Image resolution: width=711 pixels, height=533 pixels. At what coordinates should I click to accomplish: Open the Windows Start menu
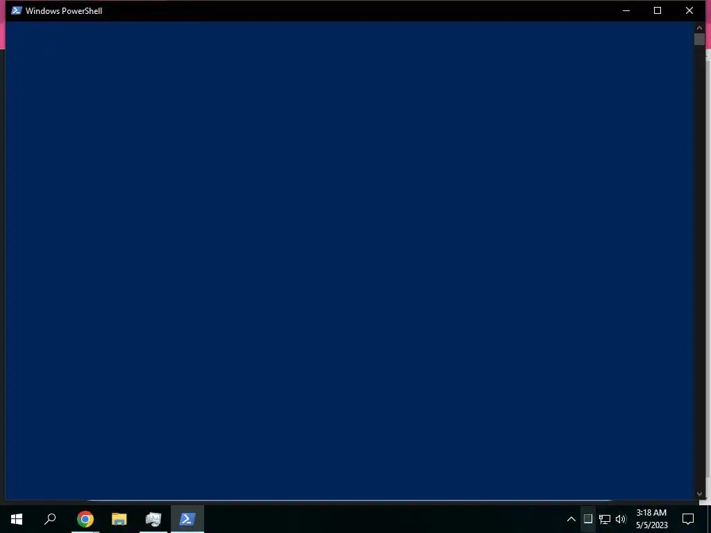[x=17, y=519]
